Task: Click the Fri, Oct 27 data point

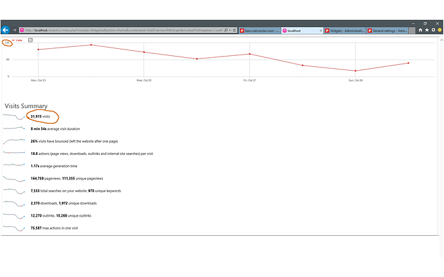Action: click(250, 54)
